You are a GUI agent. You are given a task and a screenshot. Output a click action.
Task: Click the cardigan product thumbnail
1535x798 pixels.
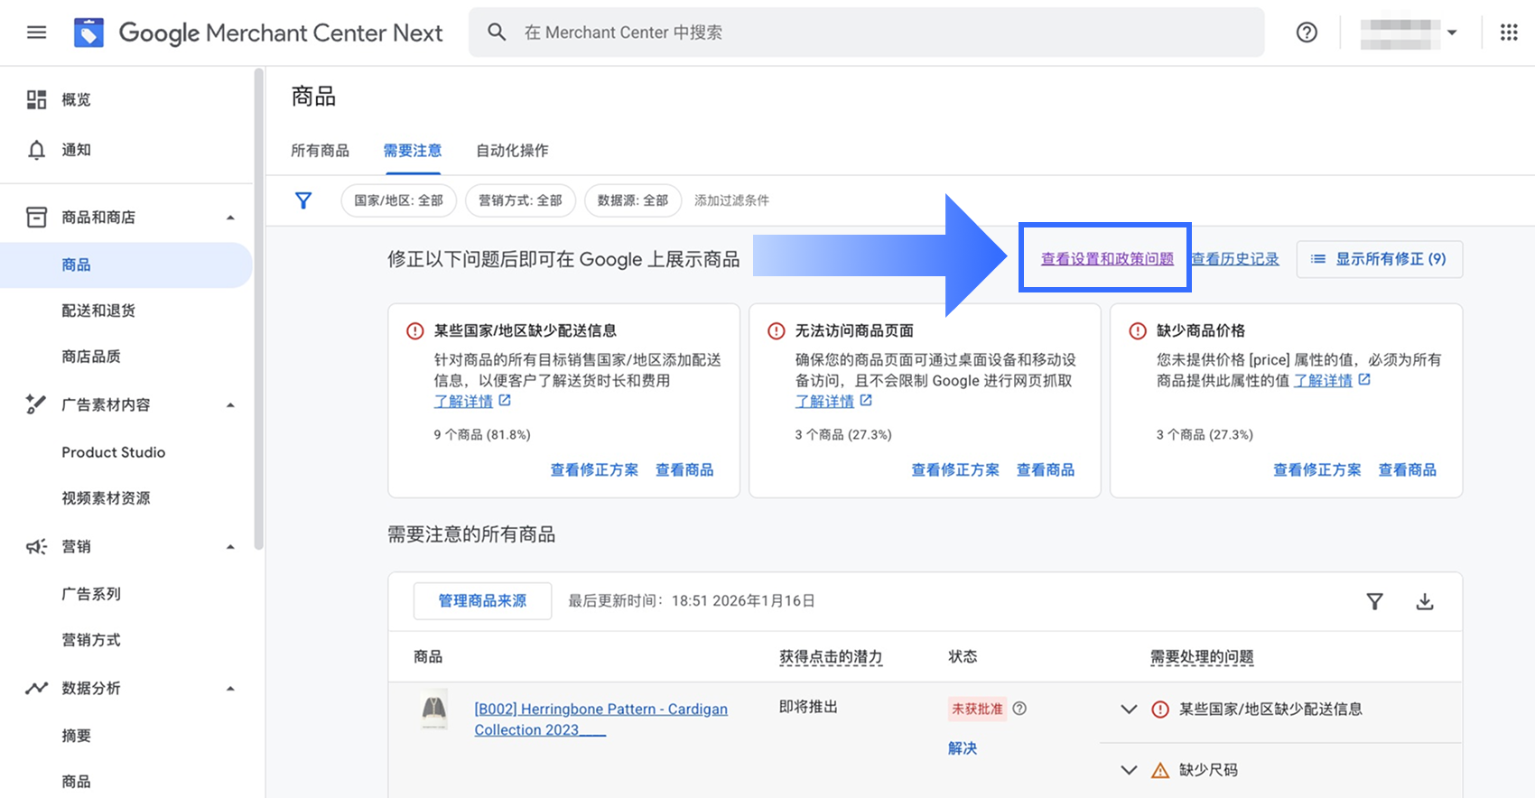pos(434,711)
